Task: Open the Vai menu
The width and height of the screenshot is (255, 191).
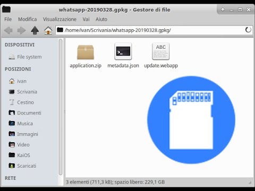Action: pyautogui.click(x=86, y=19)
